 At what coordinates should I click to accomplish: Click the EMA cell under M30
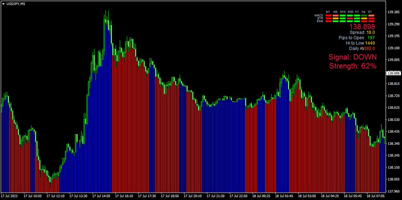pyautogui.click(x=350, y=21)
